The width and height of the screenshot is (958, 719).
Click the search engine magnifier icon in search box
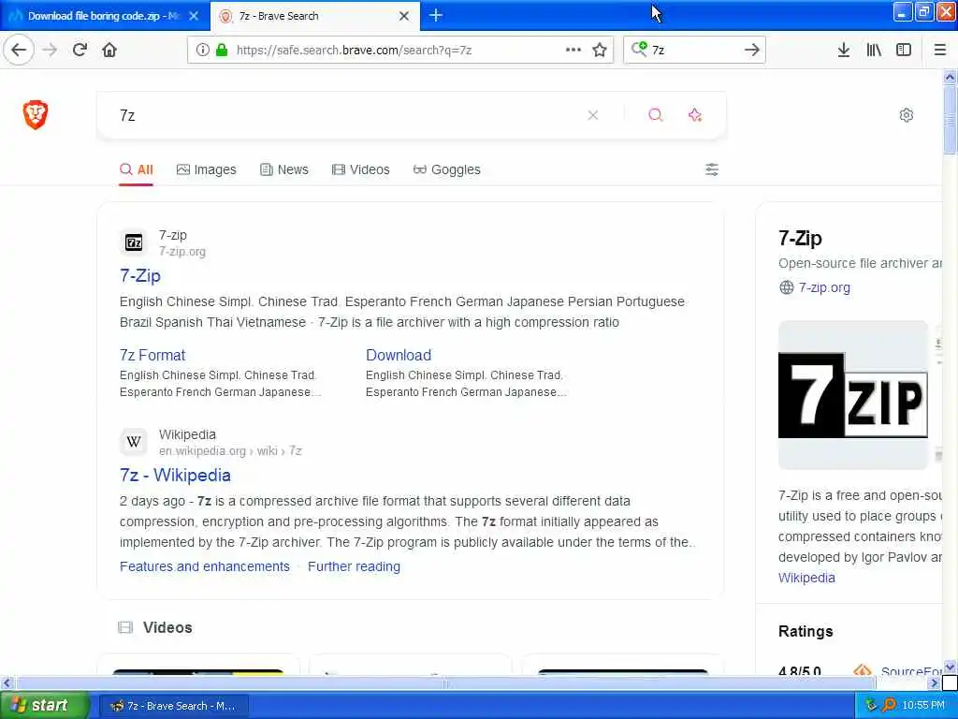(x=639, y=49)
